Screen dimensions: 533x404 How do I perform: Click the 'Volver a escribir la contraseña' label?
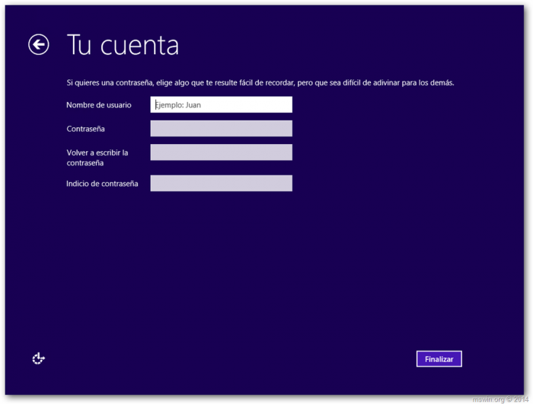[97, 158]
